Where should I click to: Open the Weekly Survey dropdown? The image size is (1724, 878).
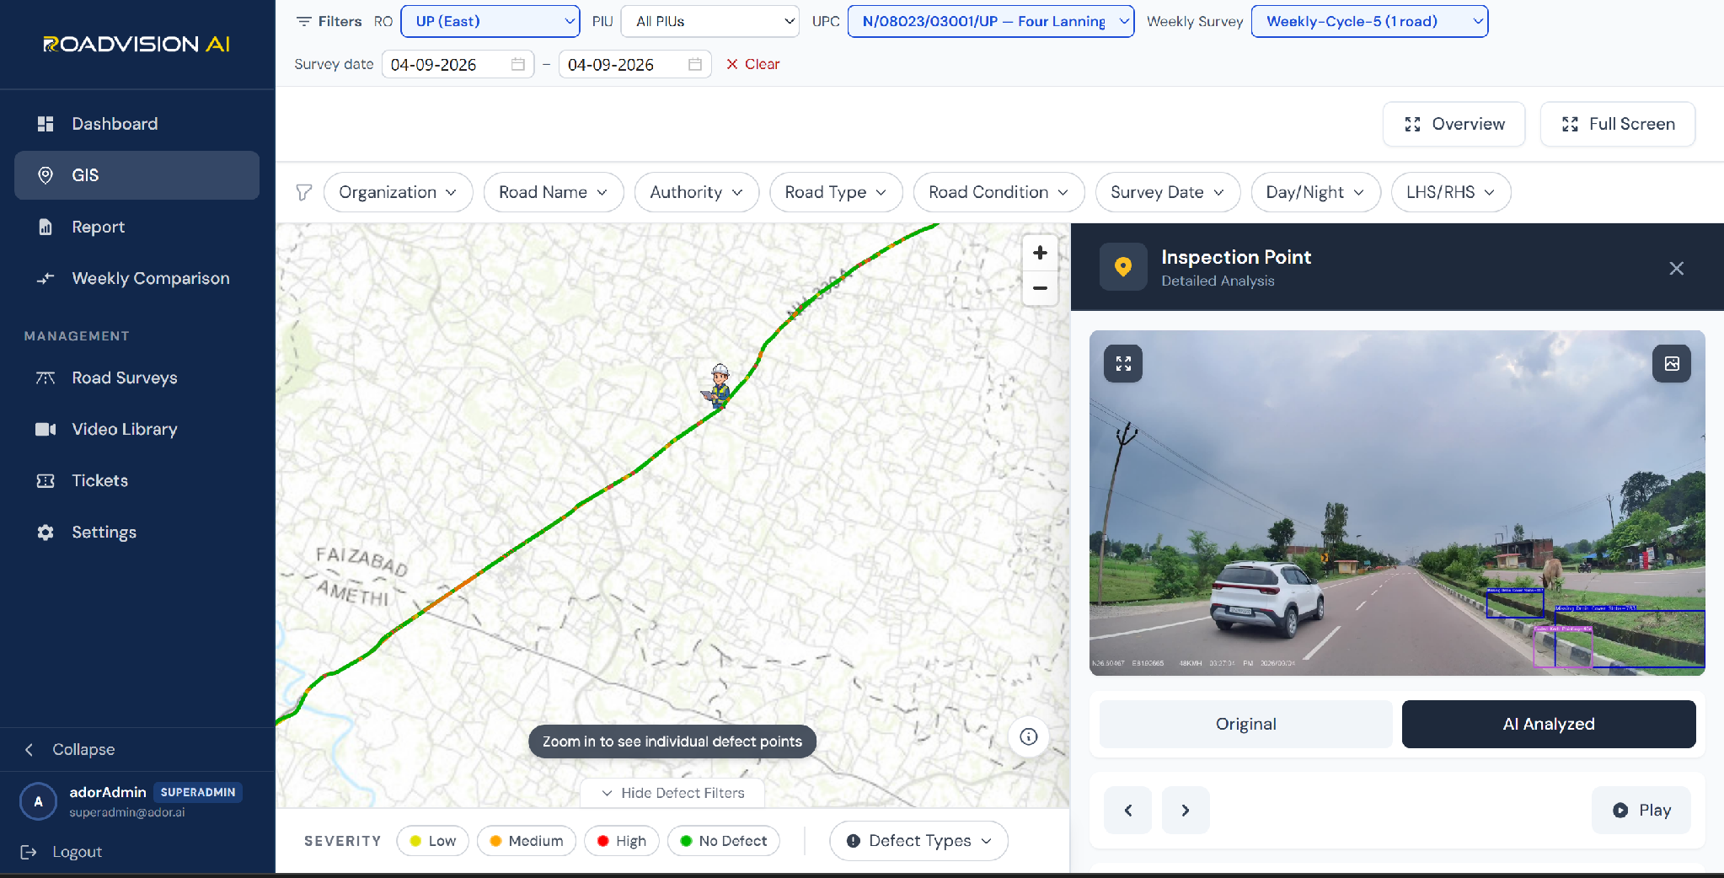[1370, 21]
